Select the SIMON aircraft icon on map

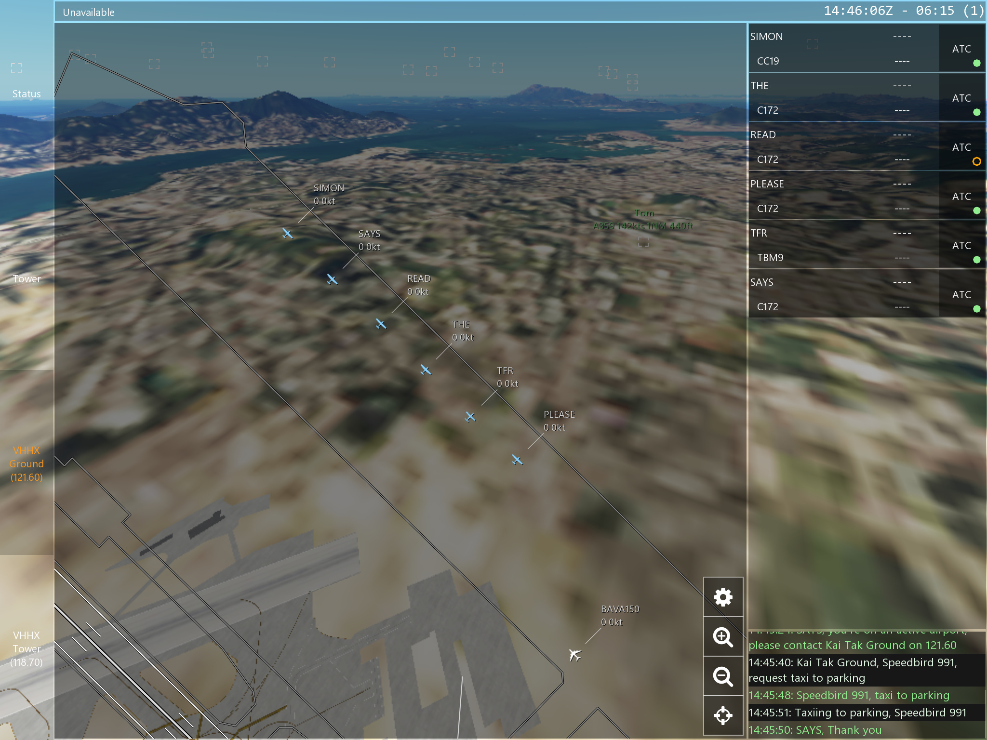(x=287, y=234)
